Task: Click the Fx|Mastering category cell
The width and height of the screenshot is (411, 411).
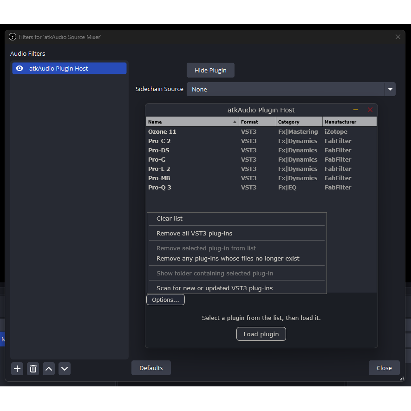Action: point(298,131)
